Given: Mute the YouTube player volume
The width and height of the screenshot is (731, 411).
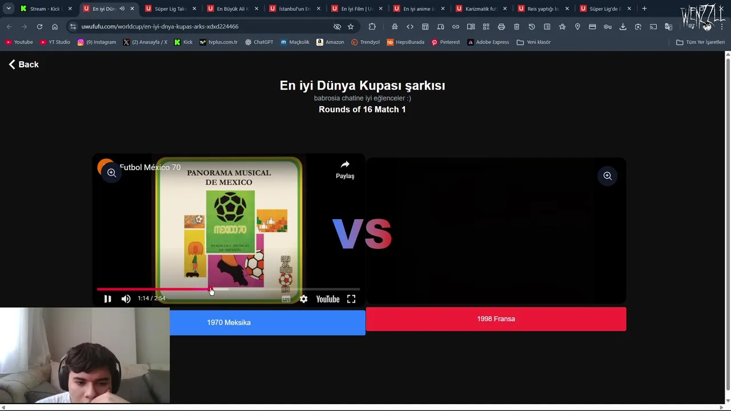Looking at the screenshot, I should pos(126,299).
